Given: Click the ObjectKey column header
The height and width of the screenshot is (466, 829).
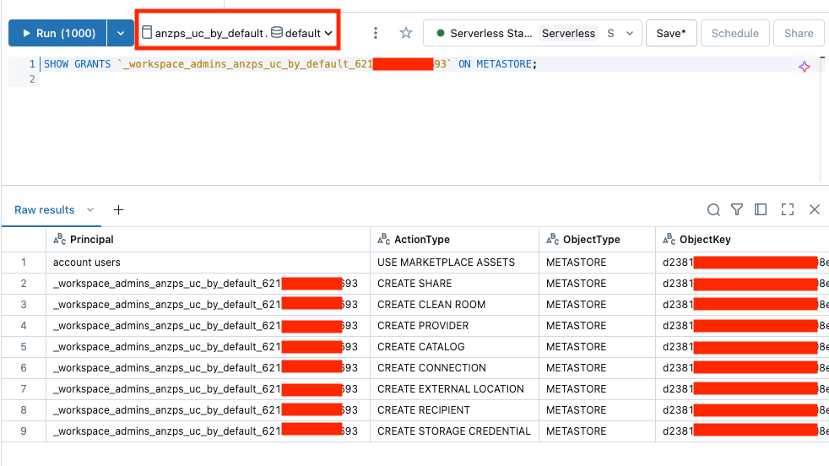Looking at the screenshot, I should (742, 239).
